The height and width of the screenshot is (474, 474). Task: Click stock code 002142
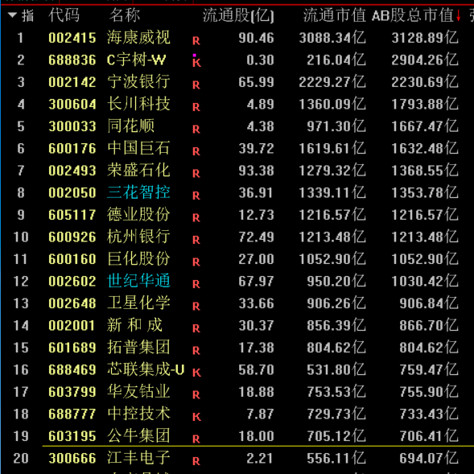coord(72,82)
